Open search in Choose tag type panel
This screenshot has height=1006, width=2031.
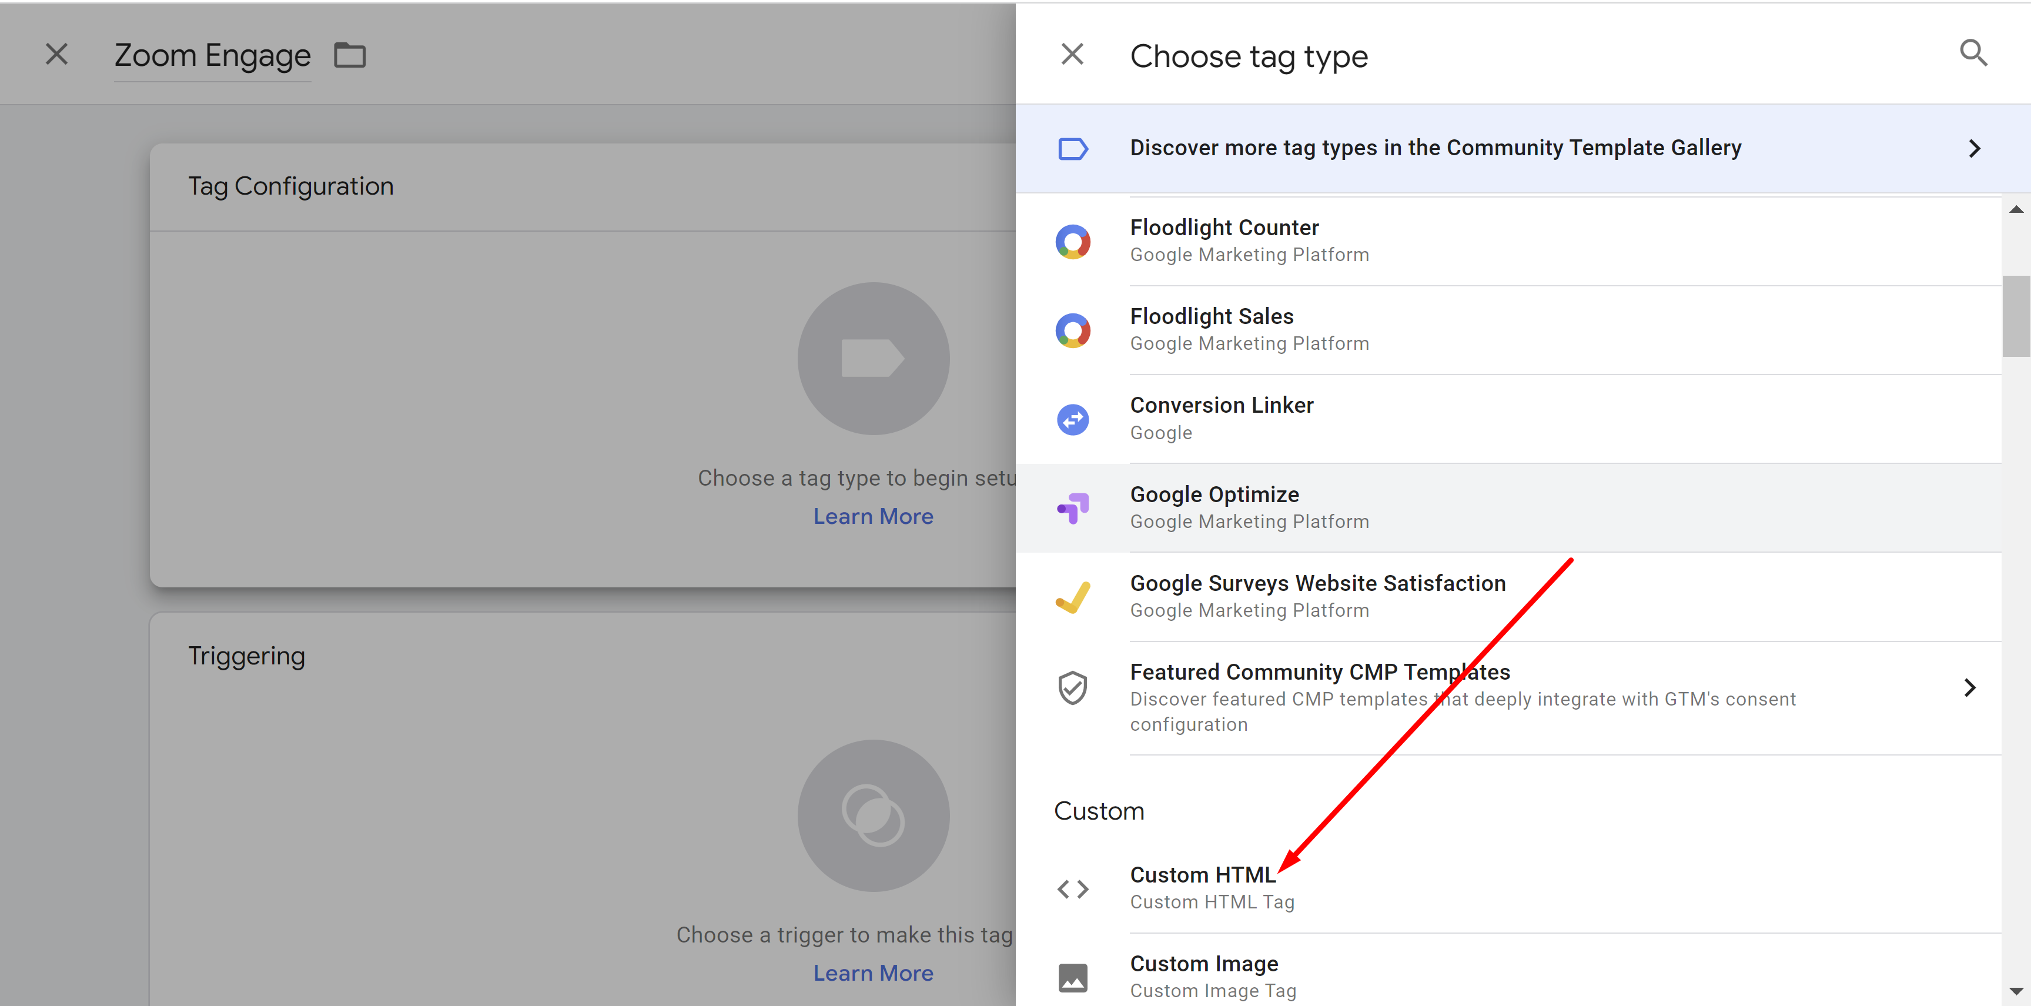(x=1973, y=53)
